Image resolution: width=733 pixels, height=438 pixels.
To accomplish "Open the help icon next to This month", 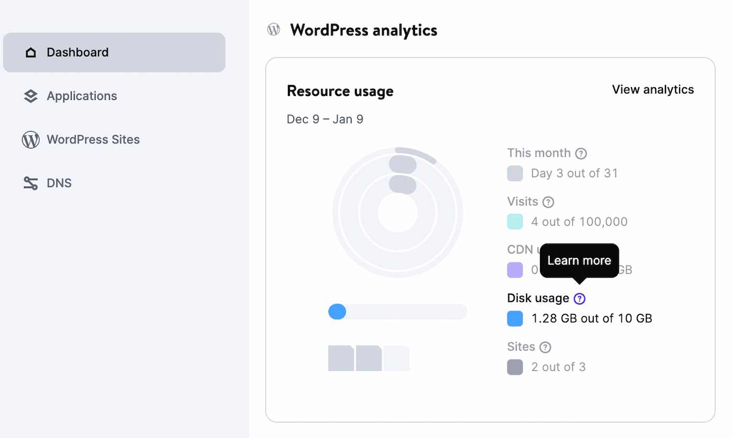I will coord(581,153).
